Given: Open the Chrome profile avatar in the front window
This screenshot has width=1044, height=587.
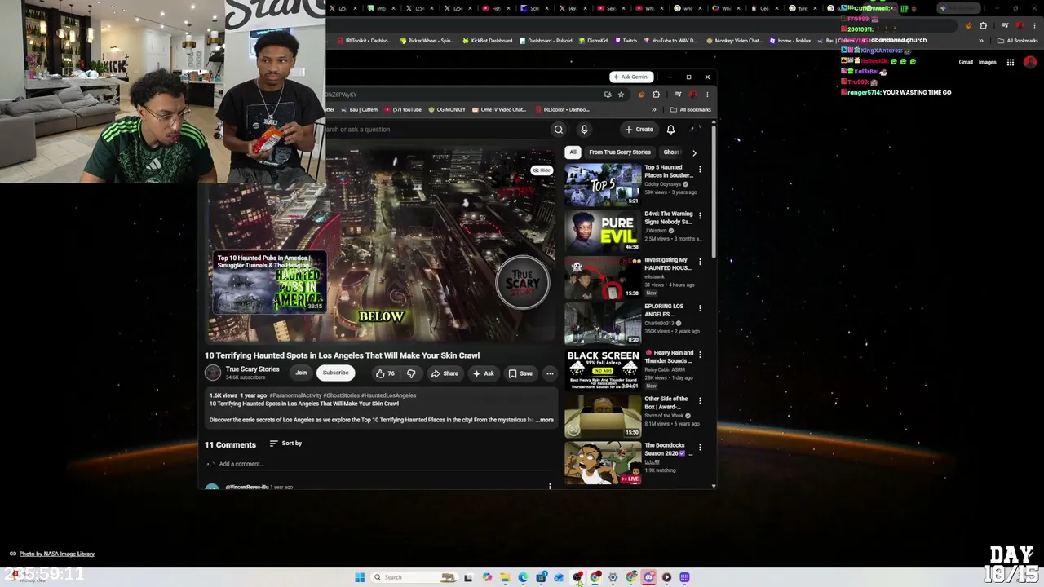Looking at the screenshot, I should pyautogui.click(x=693, y=95).
